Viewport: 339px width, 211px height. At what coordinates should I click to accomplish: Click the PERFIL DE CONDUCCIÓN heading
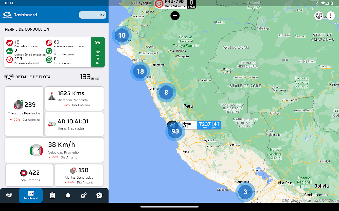click(x=27, y=29)
